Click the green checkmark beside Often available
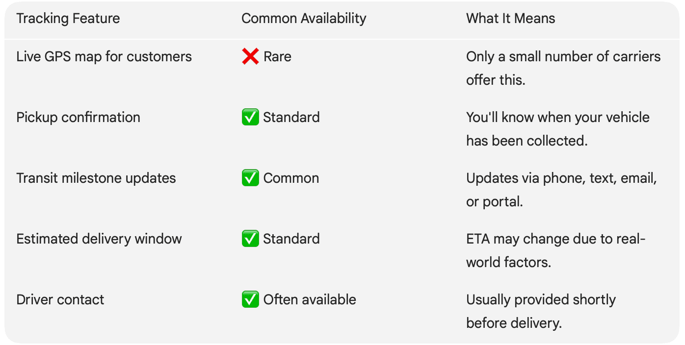This screenshot has height=345, width=685. coord(250,299)
